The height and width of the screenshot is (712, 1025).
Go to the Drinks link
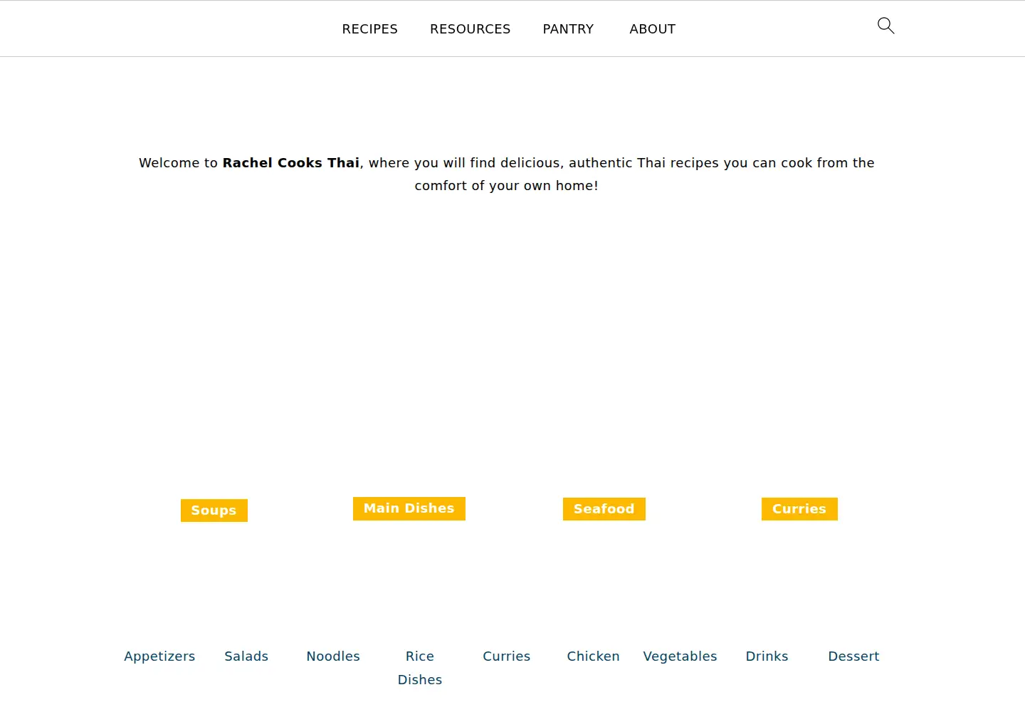[767, 656]
